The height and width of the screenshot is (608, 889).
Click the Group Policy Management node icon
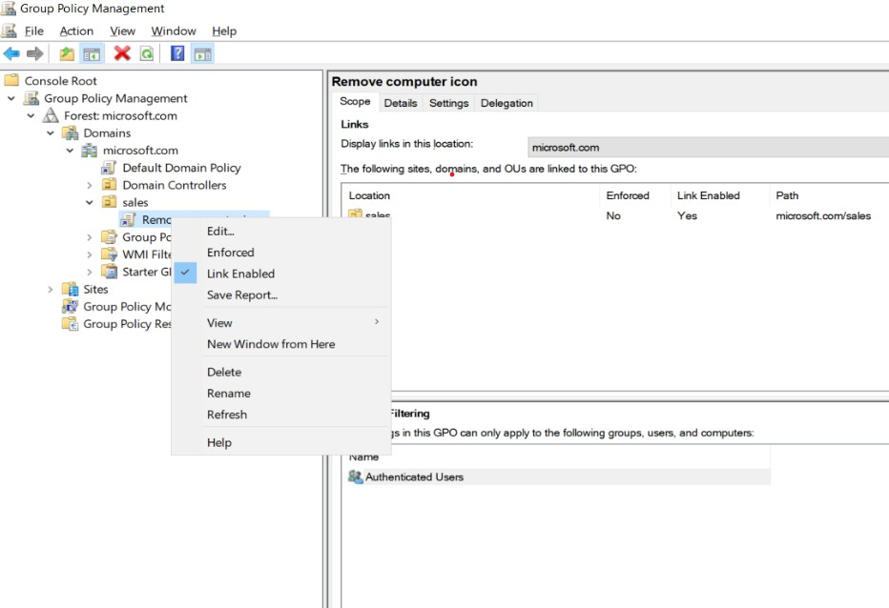click(x=31, y=98)
